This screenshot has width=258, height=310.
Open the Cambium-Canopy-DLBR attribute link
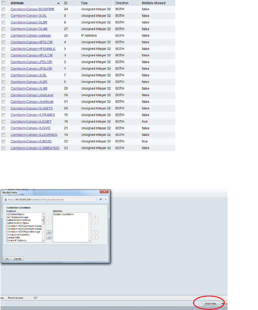pos(29,22)
